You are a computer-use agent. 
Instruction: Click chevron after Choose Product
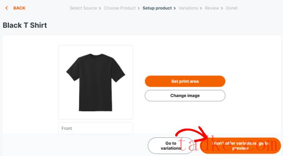coord(139,8)
